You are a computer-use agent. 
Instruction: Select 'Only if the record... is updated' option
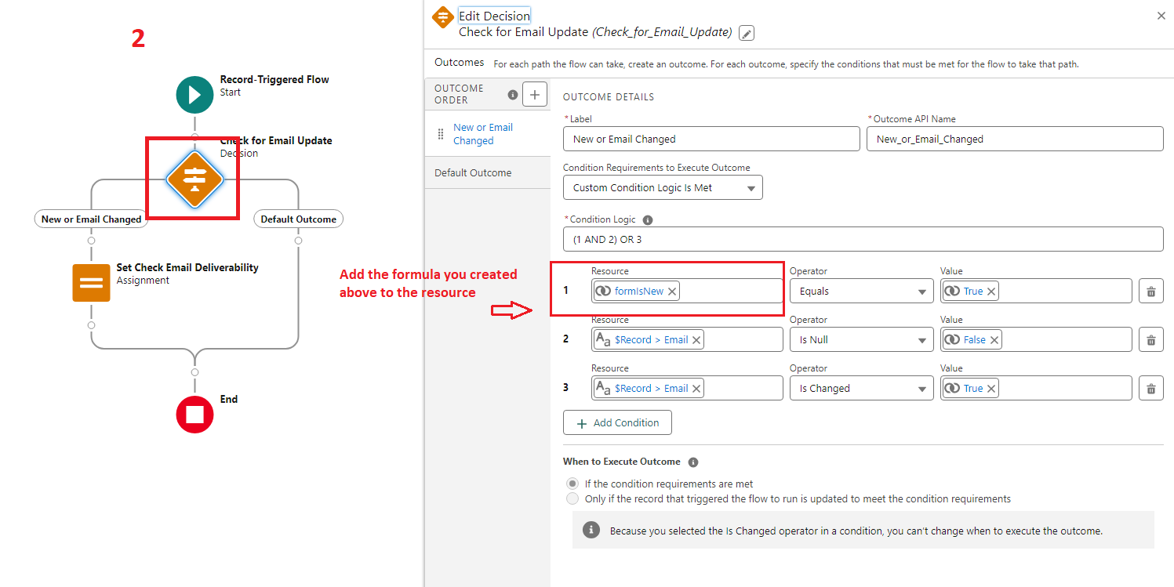coord(572,499)
